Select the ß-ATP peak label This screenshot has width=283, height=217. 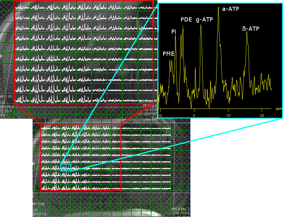pos(251,29)
